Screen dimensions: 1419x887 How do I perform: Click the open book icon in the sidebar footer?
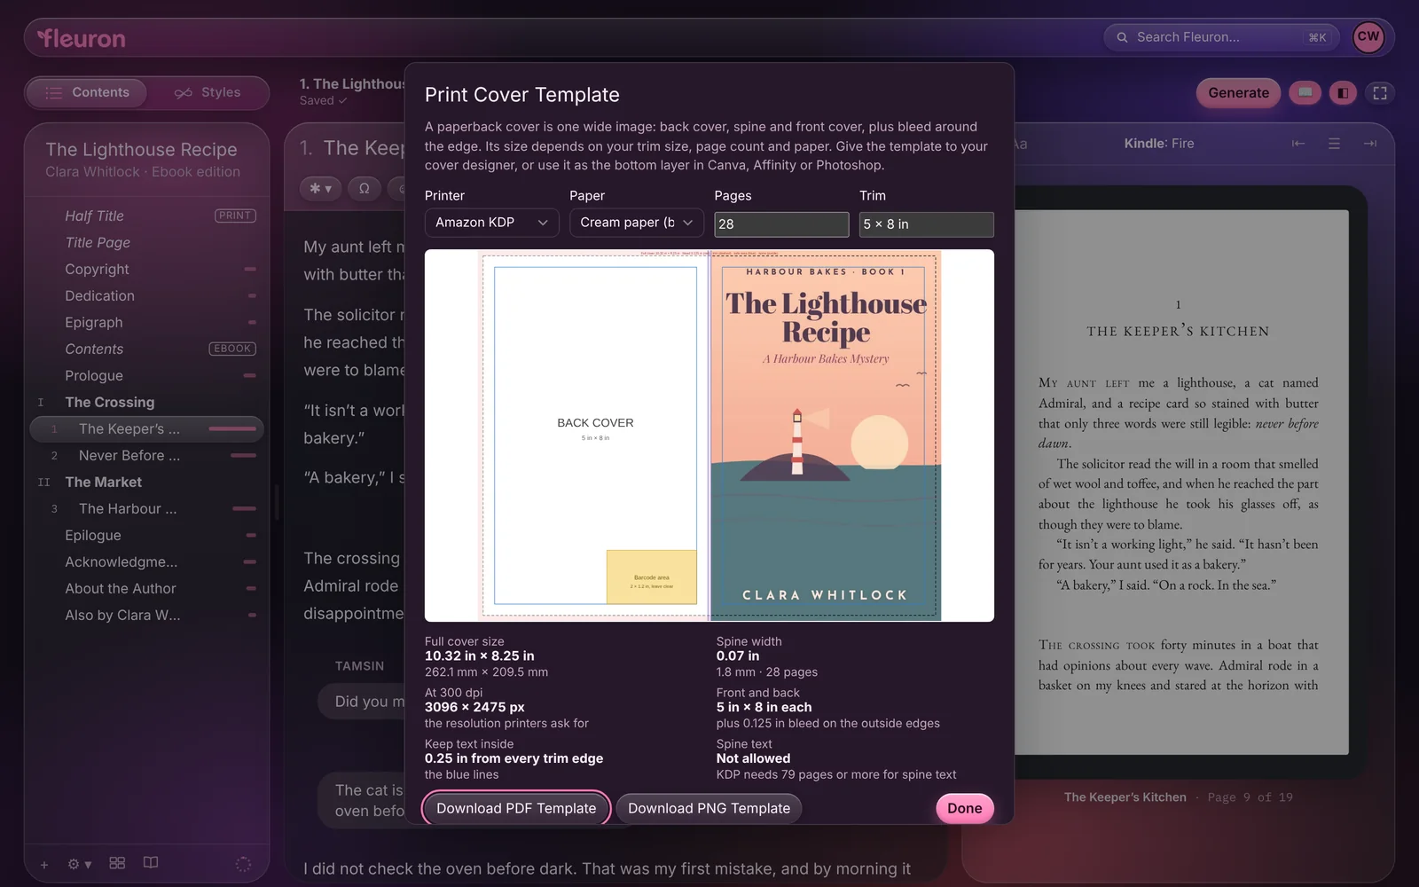[151, 863]
